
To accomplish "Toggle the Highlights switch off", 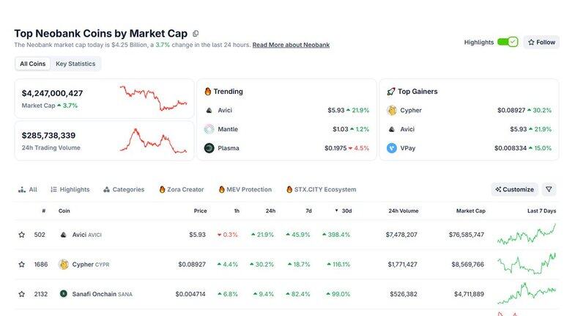I will [507, 42].
